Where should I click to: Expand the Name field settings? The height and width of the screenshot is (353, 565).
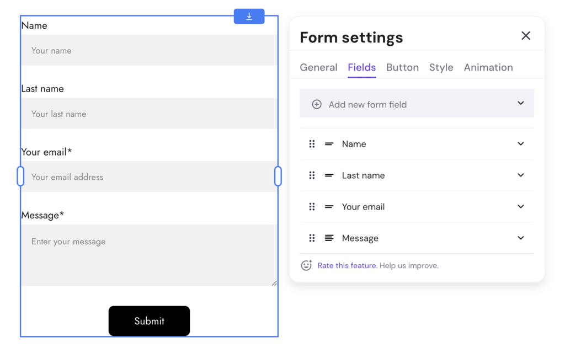520,143
